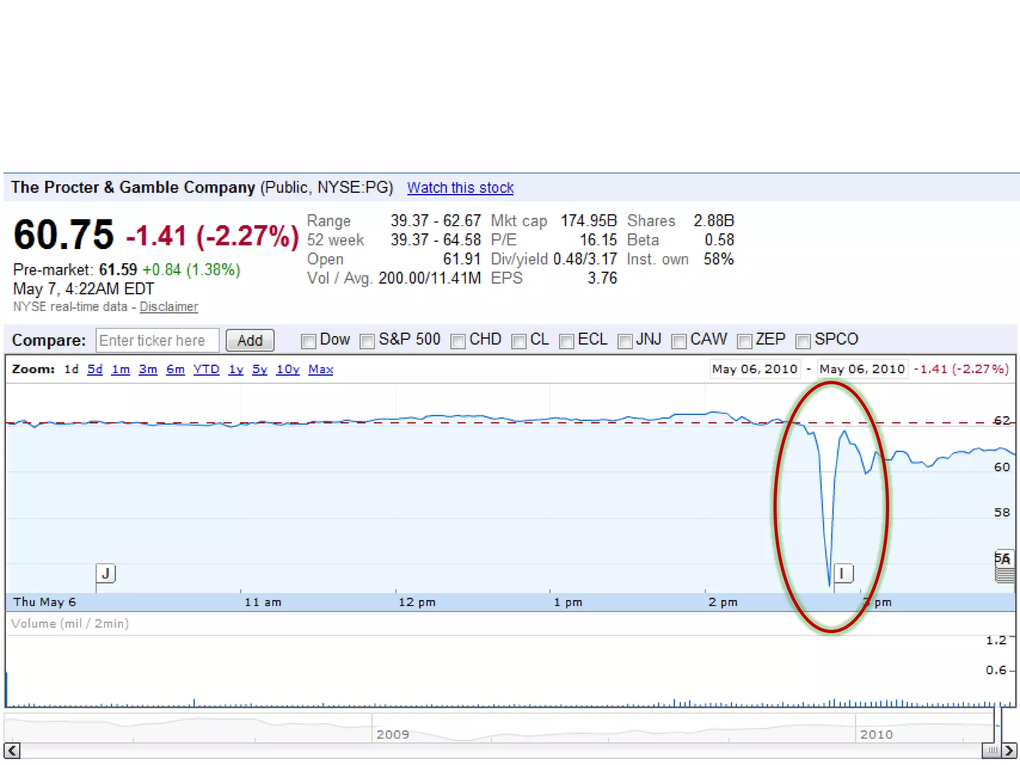Image resolution: width=1020 pixels, height=765 pixels.
Task: Toggle the JNJ comparison checkbox
Action: tap(625, 341)
